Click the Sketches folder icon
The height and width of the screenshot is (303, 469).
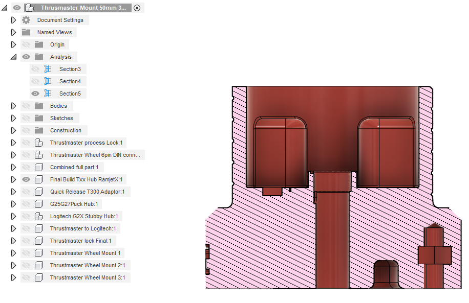pyautogui.click(x=39, y=118)
